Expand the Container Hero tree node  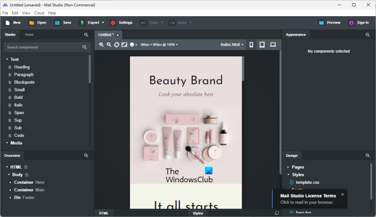click(10, 183)
